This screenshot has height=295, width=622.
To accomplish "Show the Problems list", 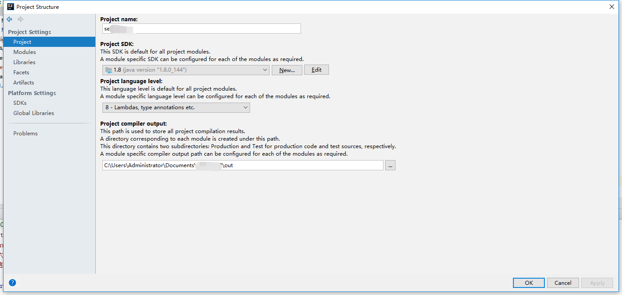I will click(x=25, y=134).
